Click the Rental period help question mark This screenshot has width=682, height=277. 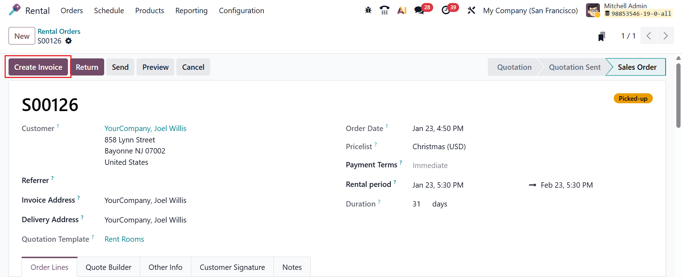tap(395, 182)
